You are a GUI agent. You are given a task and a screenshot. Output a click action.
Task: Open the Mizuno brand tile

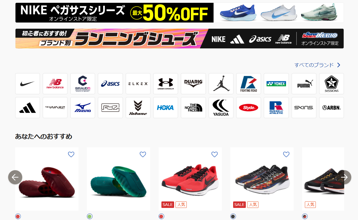coord(83,107)
